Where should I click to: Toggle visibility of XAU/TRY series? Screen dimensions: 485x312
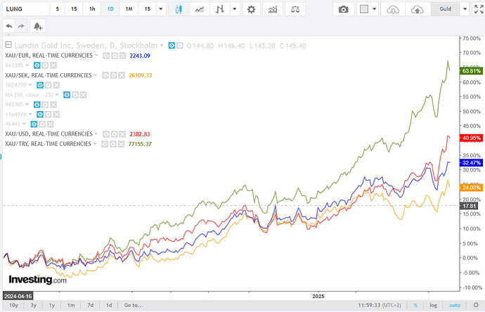105,144
